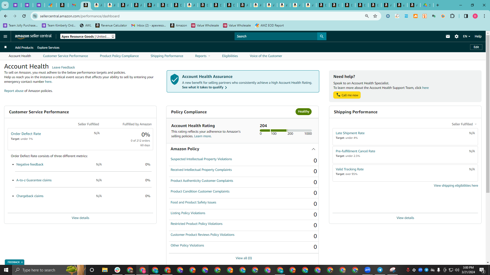The width and height of the screenshot is (490, 275).
Task: Go back using the browser back arrow
Action: 6,16
